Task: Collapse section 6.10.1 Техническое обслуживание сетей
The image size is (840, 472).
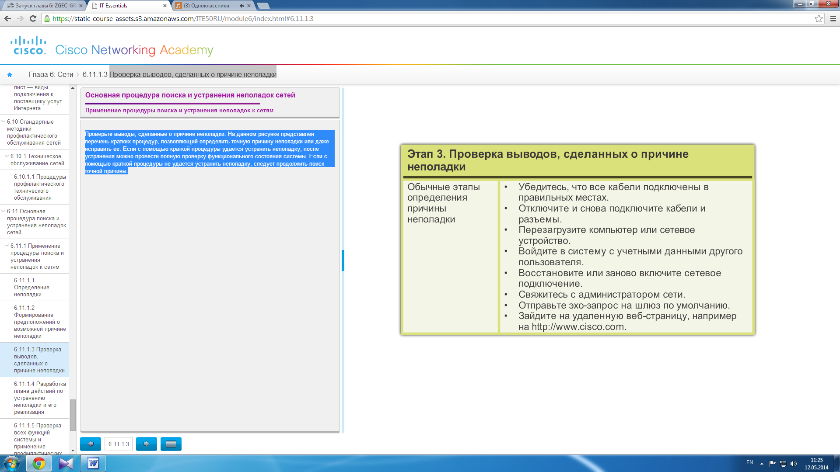Action: [x=7, y=156]
